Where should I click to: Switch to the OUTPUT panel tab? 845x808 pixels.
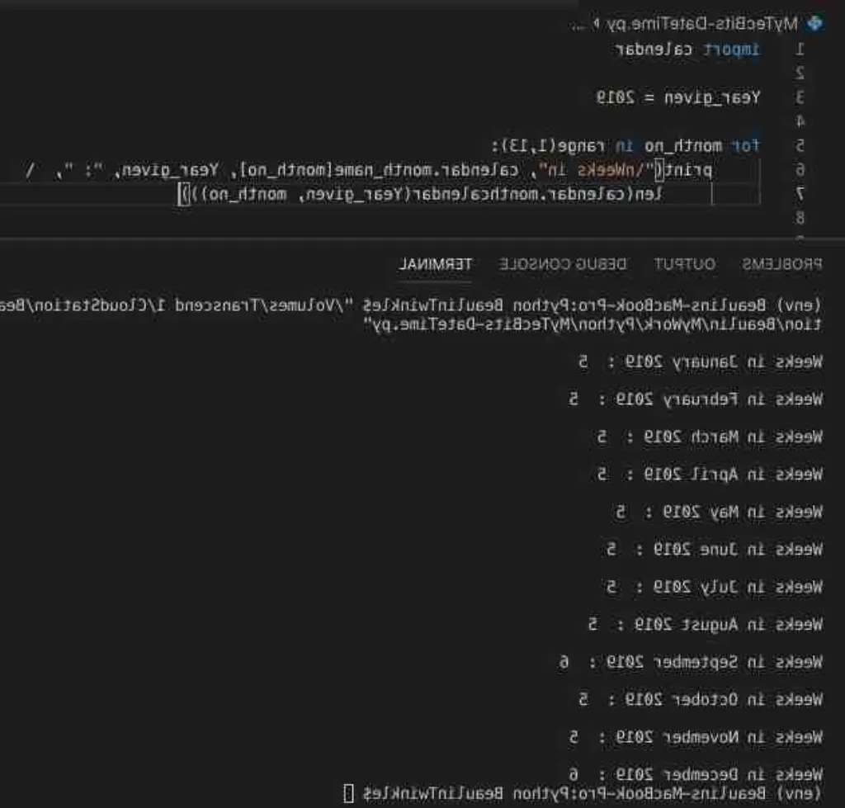(684, 264)
